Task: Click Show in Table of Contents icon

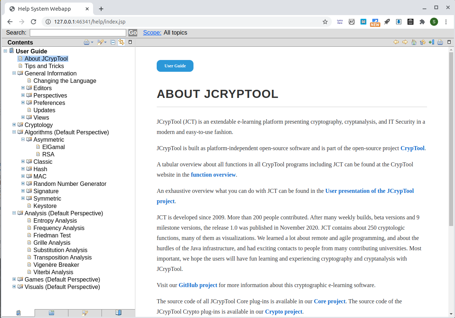Action: (423, 42)
